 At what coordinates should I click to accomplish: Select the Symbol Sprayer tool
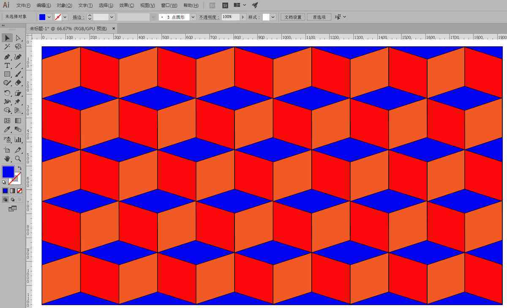tap(7, 139)
